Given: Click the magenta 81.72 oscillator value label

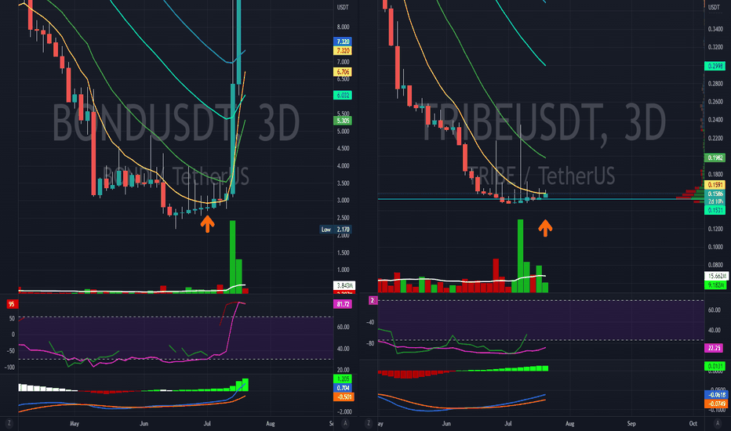Looking at the screenshot, I should 343,304.
